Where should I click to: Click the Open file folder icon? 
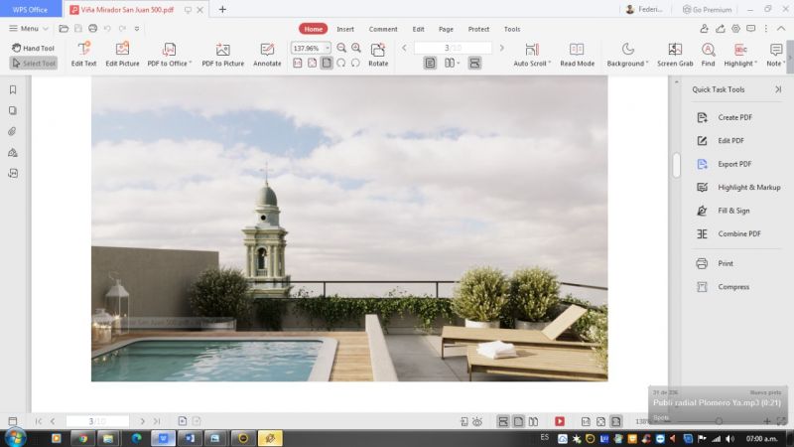click(x=64, y=29)
